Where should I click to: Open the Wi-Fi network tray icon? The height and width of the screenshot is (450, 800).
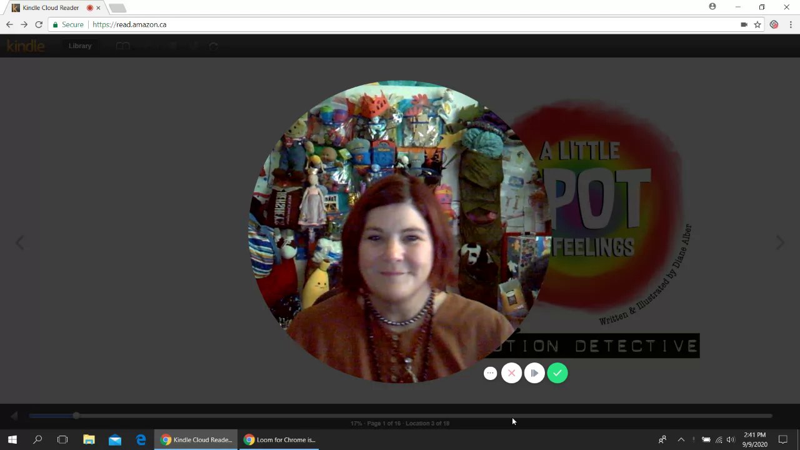tap(719, 439)
